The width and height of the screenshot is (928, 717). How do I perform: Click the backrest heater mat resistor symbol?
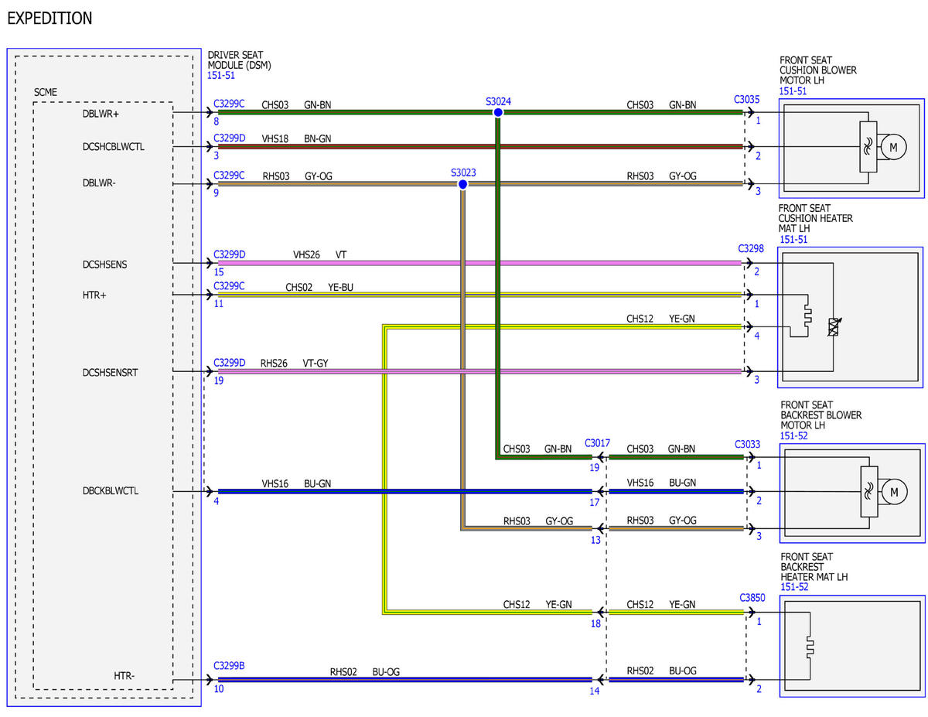[809, 647]
